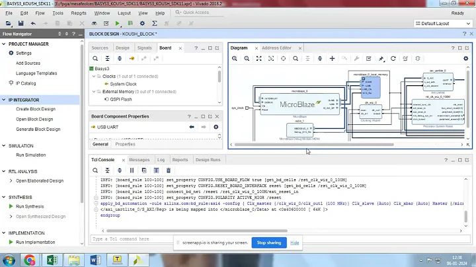Image resolution: width=476 pixels, height=267 pixels.
Task: Collapse the External Memory tree node
Action: click(x=94, y=92)
